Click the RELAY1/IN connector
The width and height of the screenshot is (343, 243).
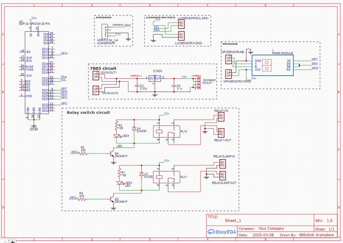click(220, 117)
